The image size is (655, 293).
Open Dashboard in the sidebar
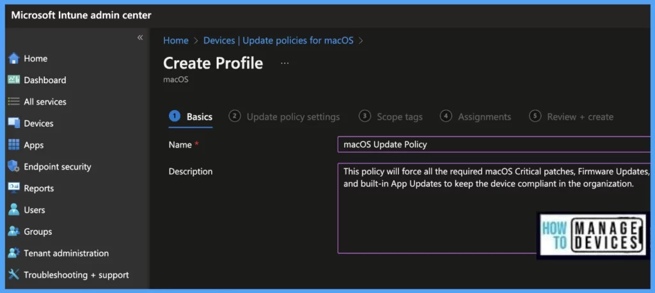tap(45, 80)
